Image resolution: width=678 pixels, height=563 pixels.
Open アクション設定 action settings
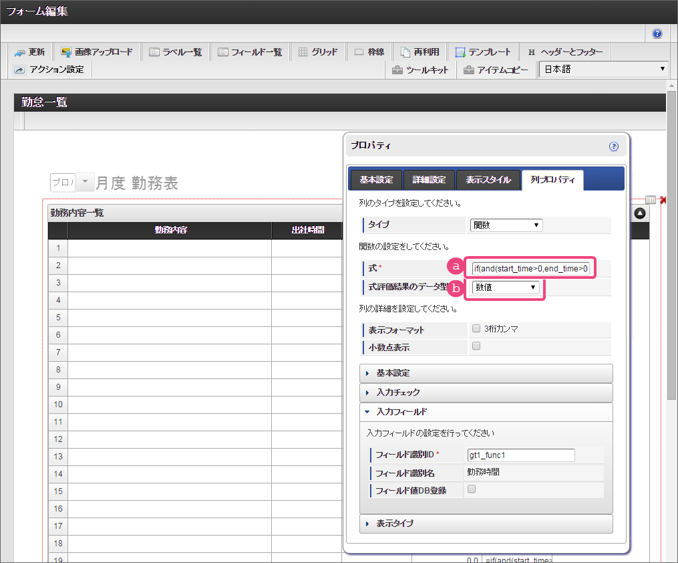pos(49,70)
